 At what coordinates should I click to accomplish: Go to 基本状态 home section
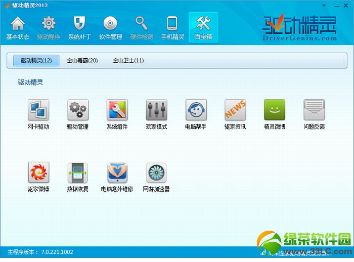18,28
